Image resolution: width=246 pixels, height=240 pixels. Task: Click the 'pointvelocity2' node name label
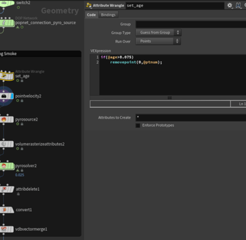coord(28,96)
